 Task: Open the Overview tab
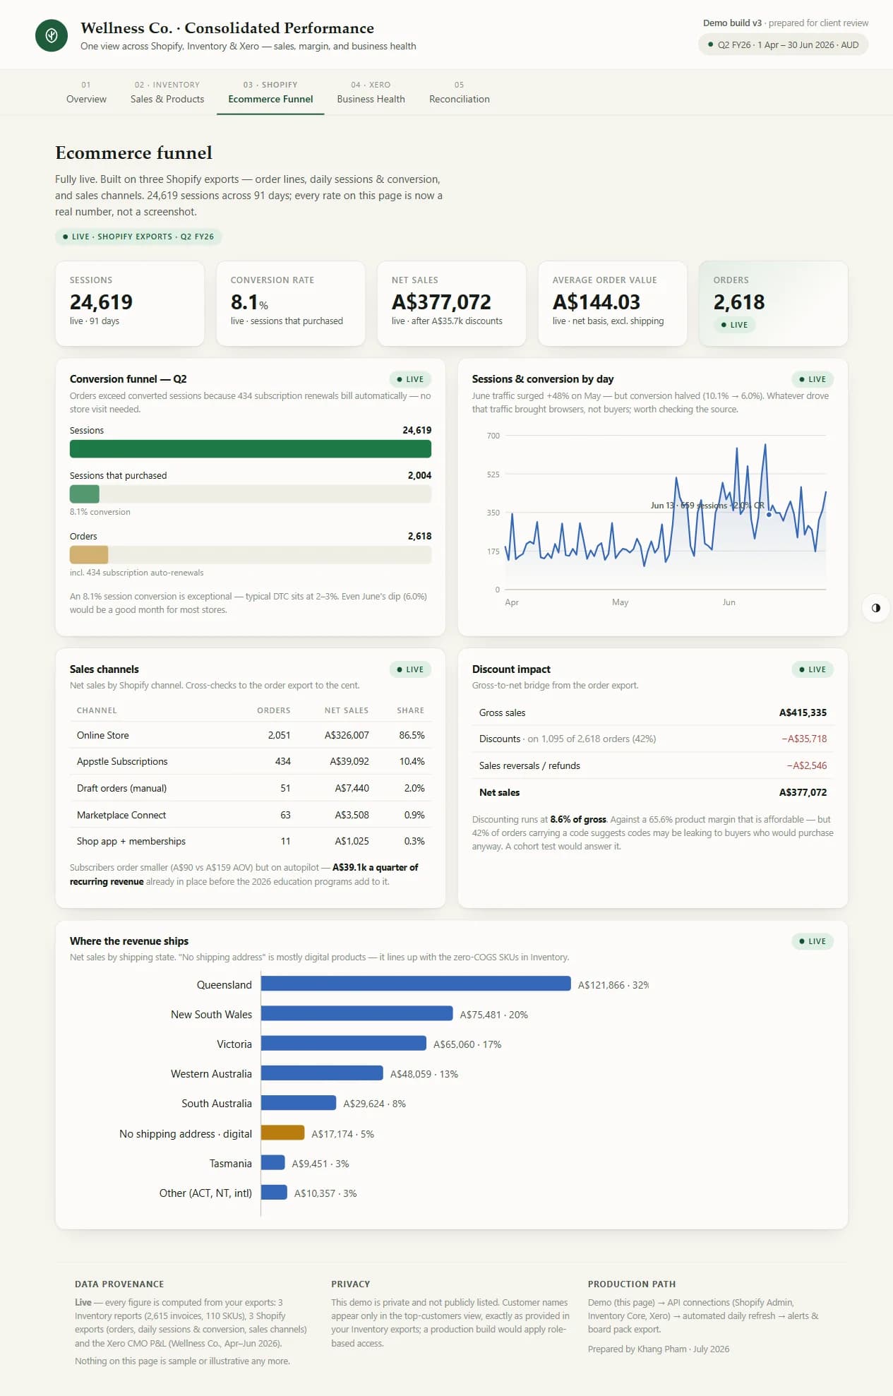86,93
